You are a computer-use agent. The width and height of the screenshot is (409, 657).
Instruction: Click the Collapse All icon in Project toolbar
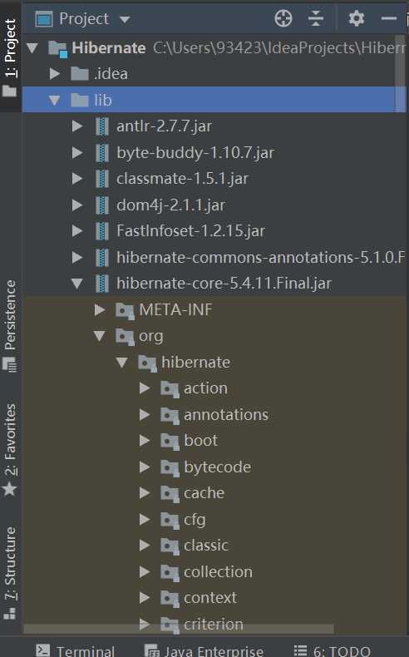[316, 18]
